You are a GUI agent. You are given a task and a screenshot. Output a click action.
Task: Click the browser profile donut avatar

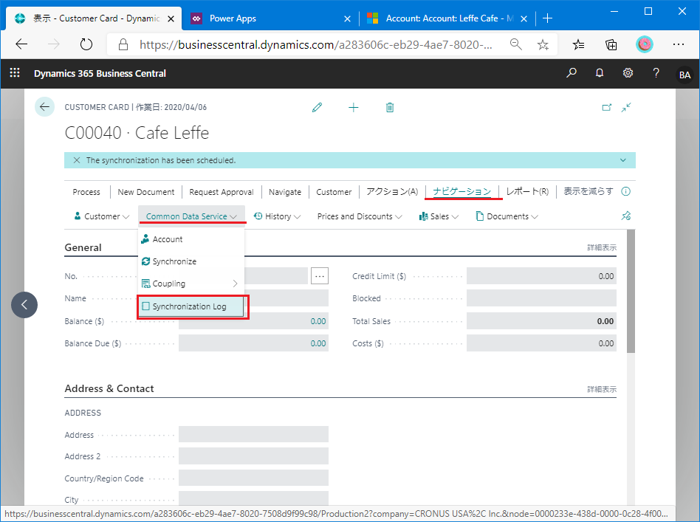[644, 44]
